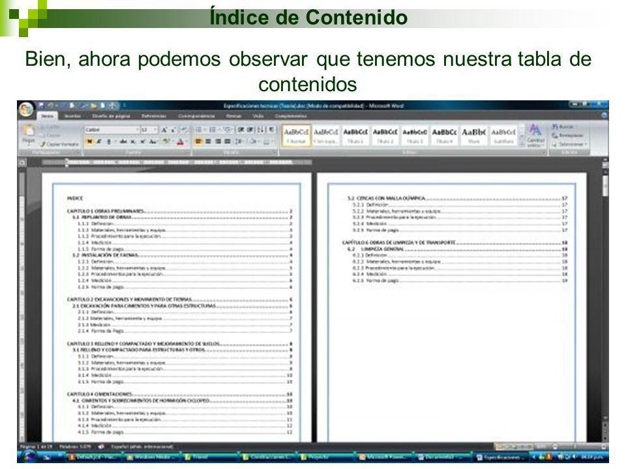Click the multilevel list icon
This screenshot has height=469, width=626.
point(228,130)
